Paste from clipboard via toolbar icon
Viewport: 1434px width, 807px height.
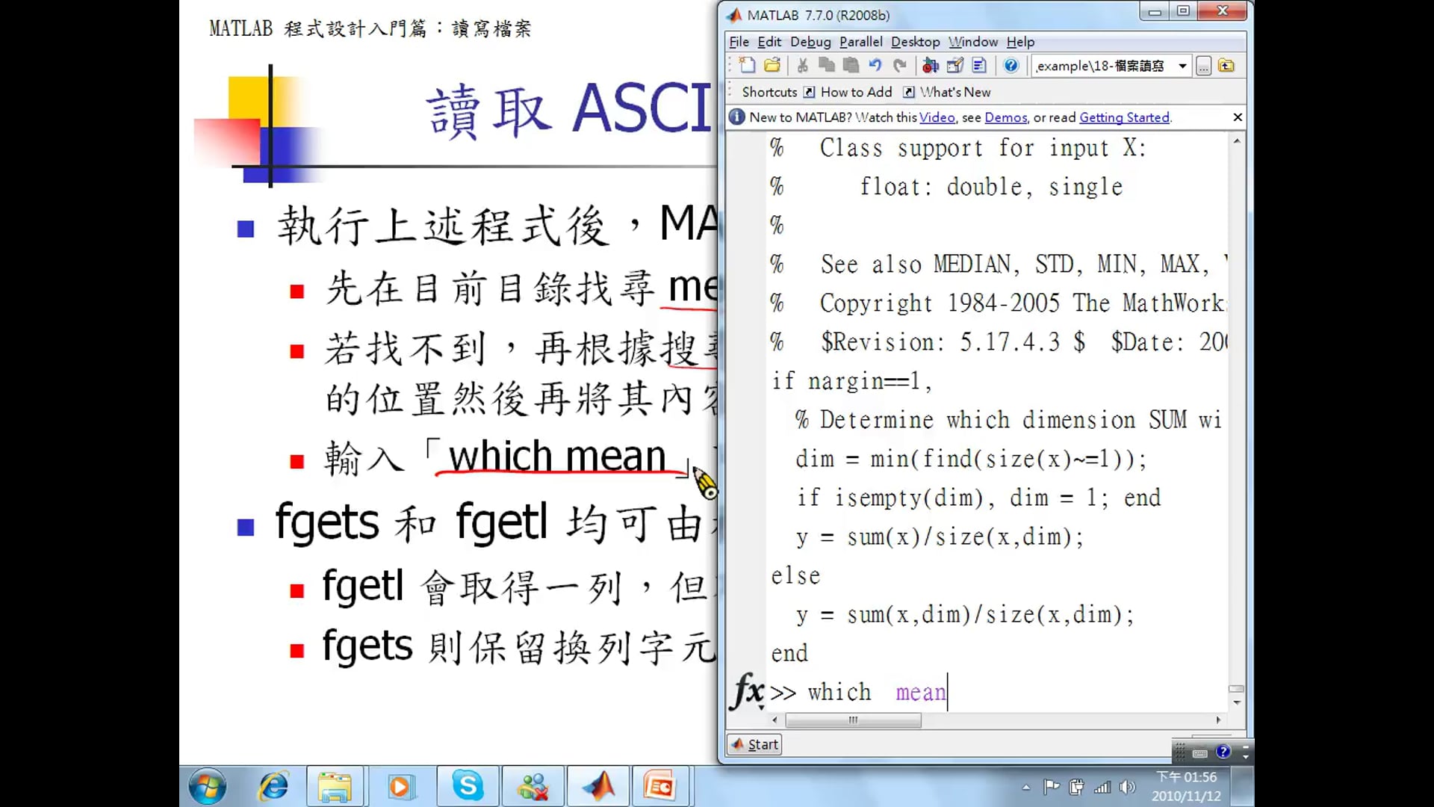tap(851, 66)
